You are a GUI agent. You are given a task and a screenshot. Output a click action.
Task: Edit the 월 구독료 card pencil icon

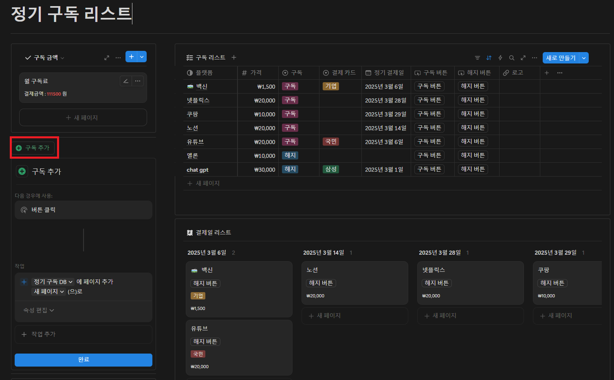click(126, 81)
